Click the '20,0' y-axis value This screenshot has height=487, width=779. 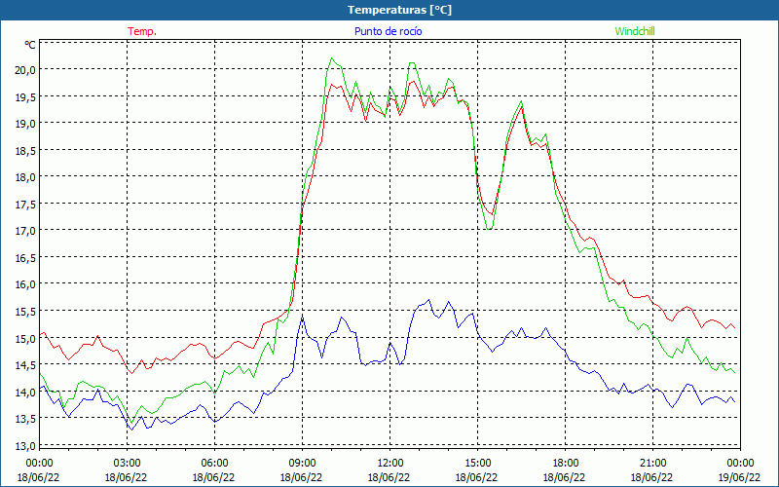[25, 69]
